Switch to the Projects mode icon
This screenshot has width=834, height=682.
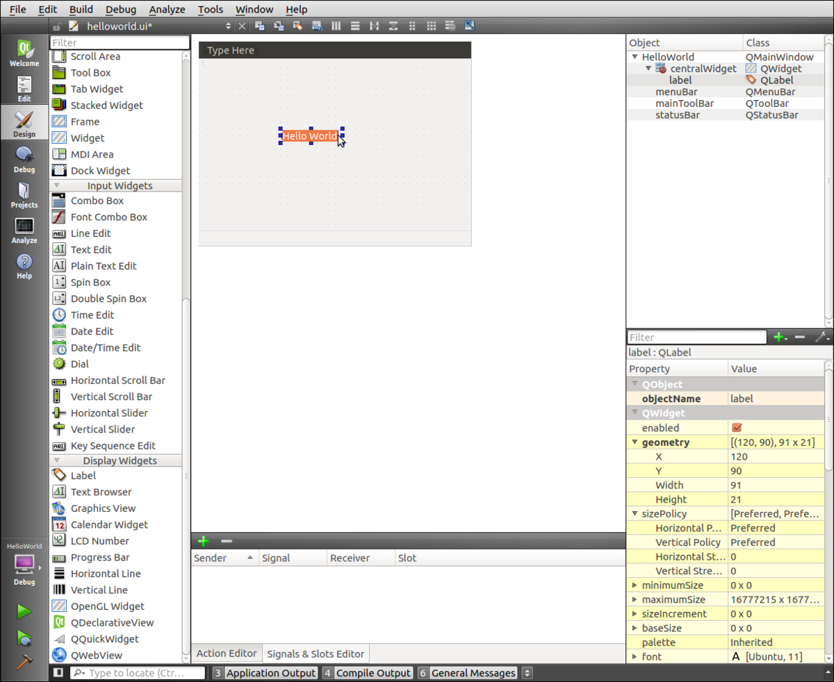point(24,195)
